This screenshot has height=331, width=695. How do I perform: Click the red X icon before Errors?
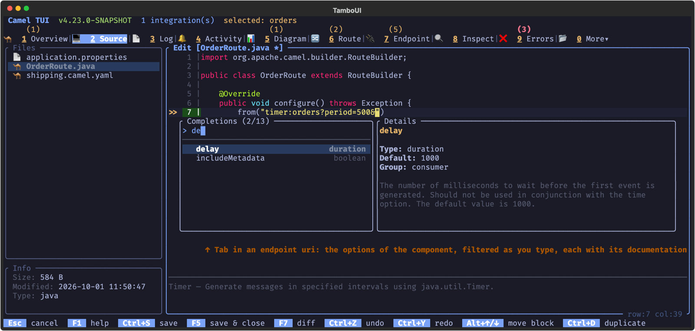point(503,39)
